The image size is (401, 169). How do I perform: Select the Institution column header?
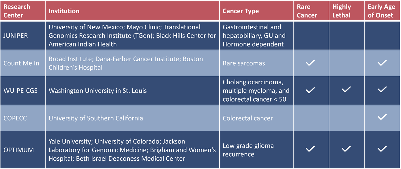(x=64, y=11)
